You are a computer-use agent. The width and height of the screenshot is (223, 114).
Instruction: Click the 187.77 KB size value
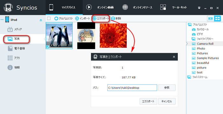click(129, 78)
